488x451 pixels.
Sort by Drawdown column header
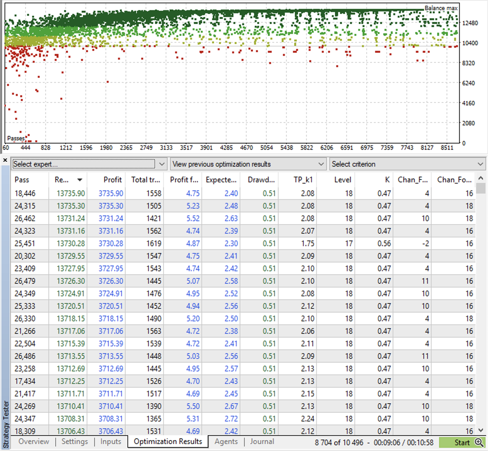(x=260, y=180)
